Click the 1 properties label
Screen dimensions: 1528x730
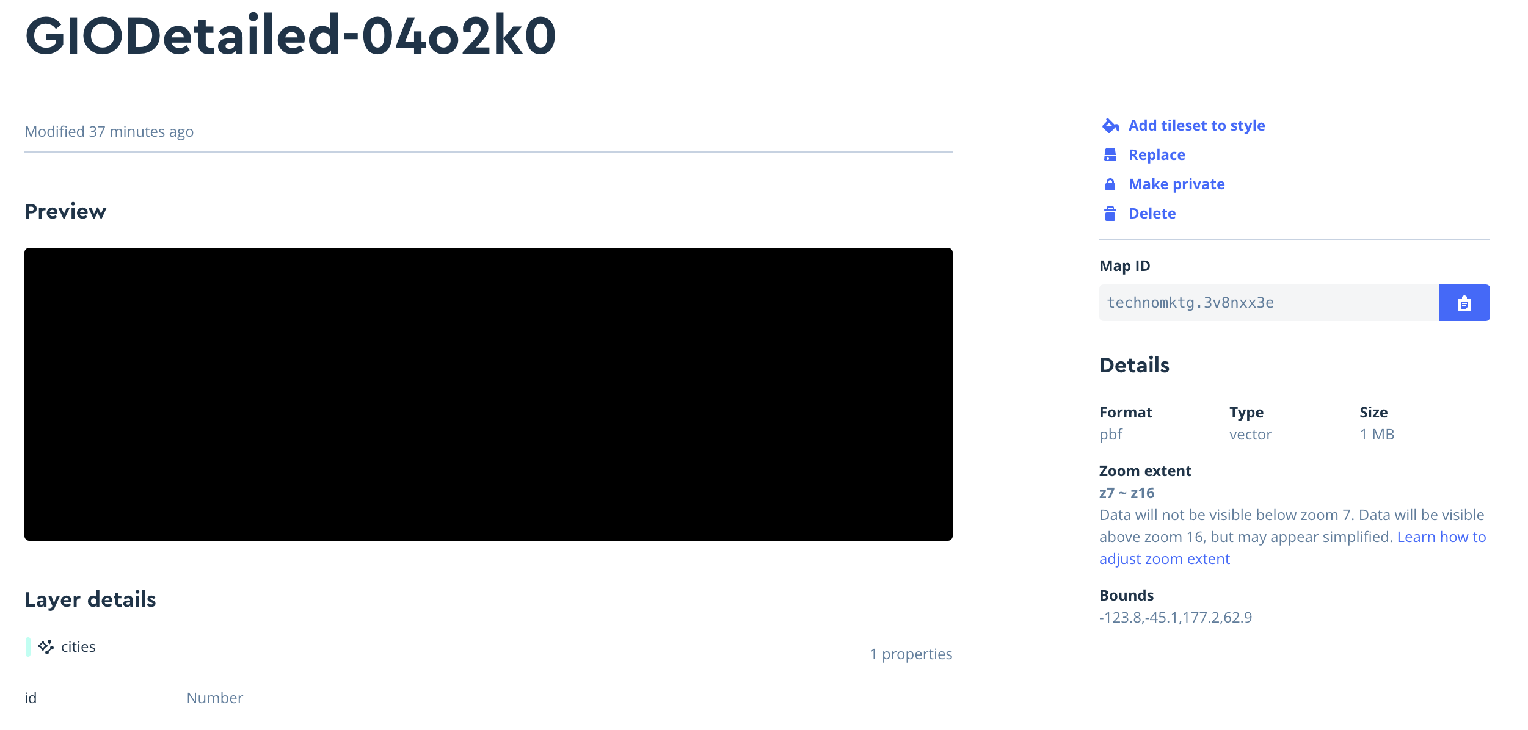coord(911,653)
